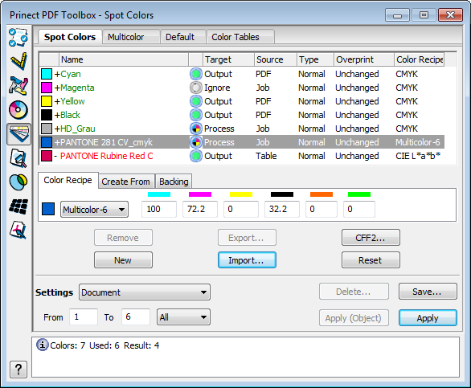Viewport: 471px width, 388px height.
Task: Click the magenta value field showing 72.2
Action: coord(200,209)
